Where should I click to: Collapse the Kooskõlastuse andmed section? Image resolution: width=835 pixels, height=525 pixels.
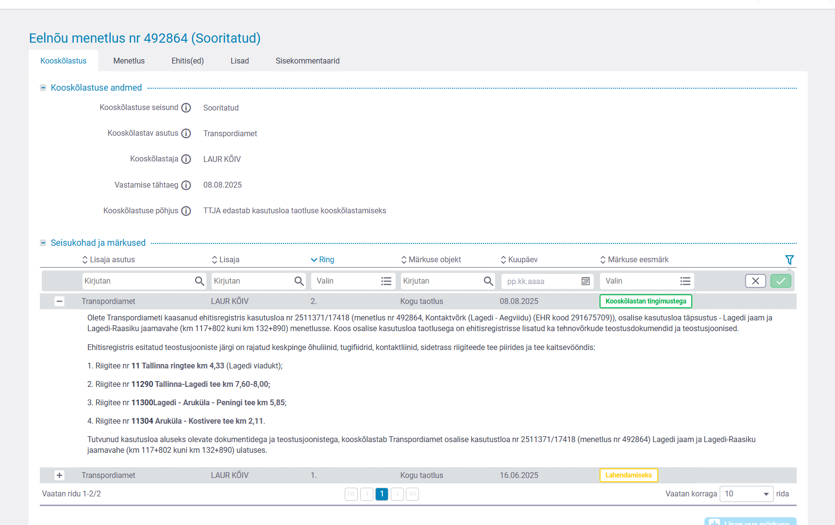click(43, 88)
